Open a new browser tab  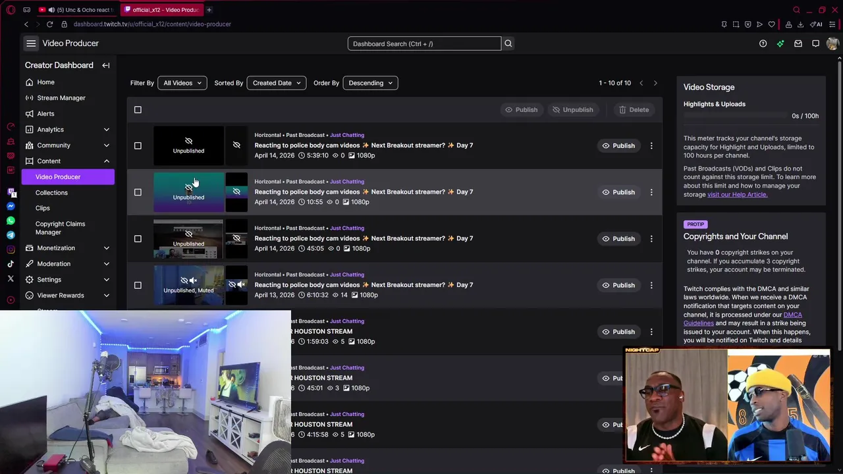(209, 10)
